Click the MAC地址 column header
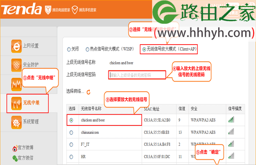 click(x=152, y=109)
